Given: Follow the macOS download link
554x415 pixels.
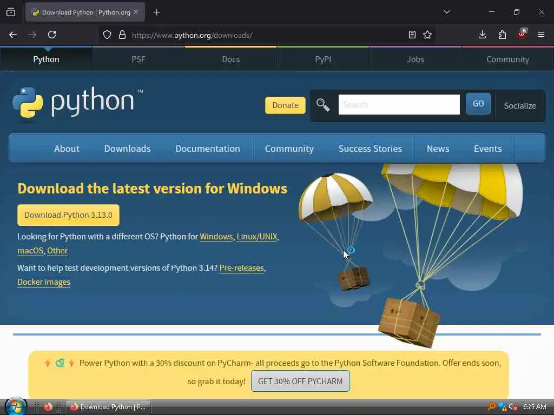Looking at the screenshot, I should coord(30,251).
